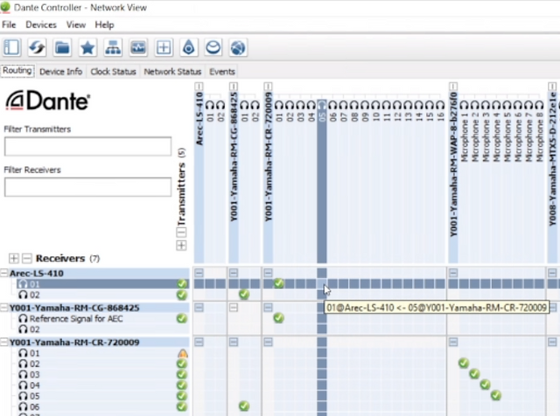Viewport: 560px width, 416px height.
Task: Click the ring-shaped toolbar icon
Action: tap(213, 47)
